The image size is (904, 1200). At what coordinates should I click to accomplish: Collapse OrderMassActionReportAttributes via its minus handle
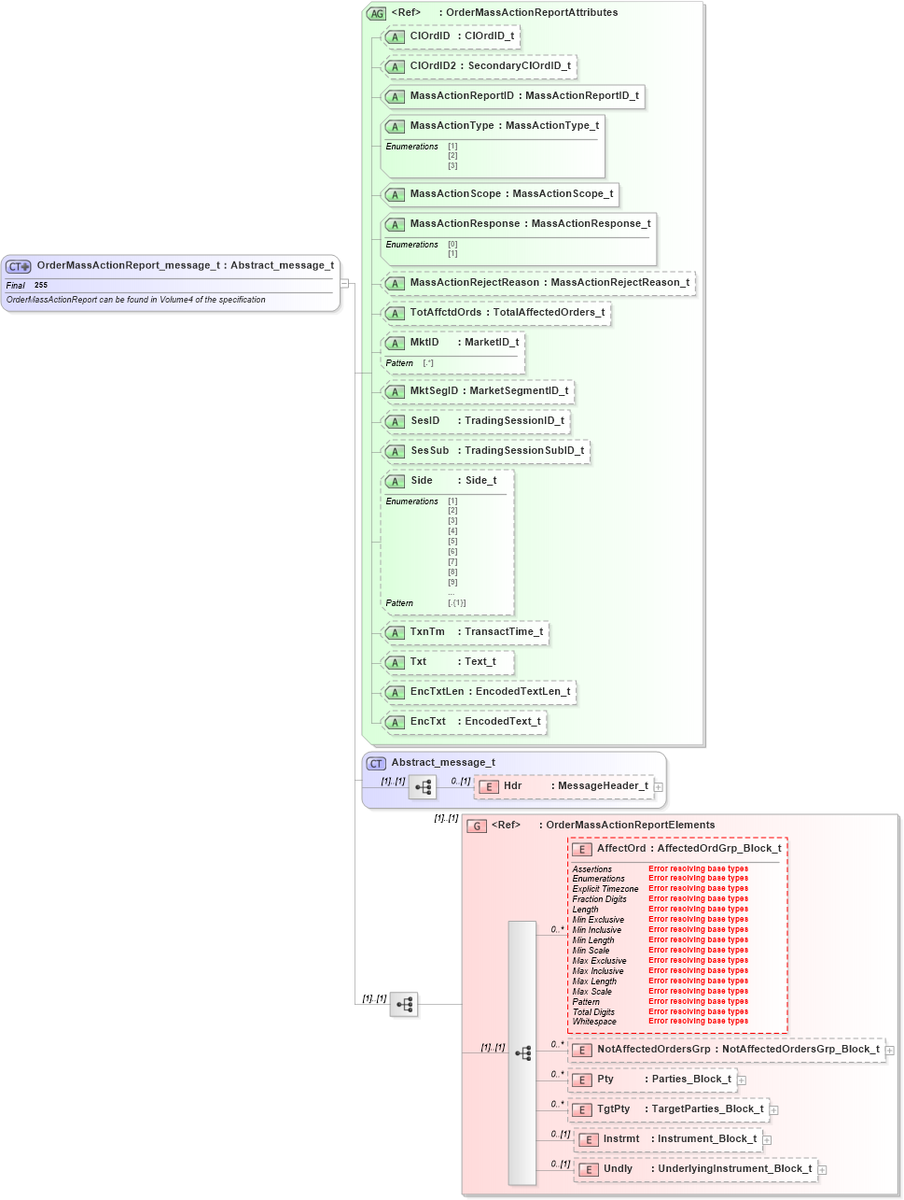(346, 282)
